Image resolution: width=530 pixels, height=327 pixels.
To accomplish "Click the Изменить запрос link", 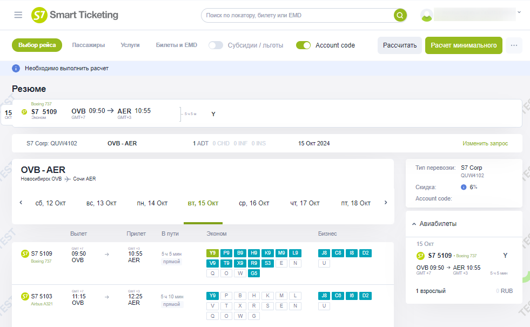I will pos(485,143).
